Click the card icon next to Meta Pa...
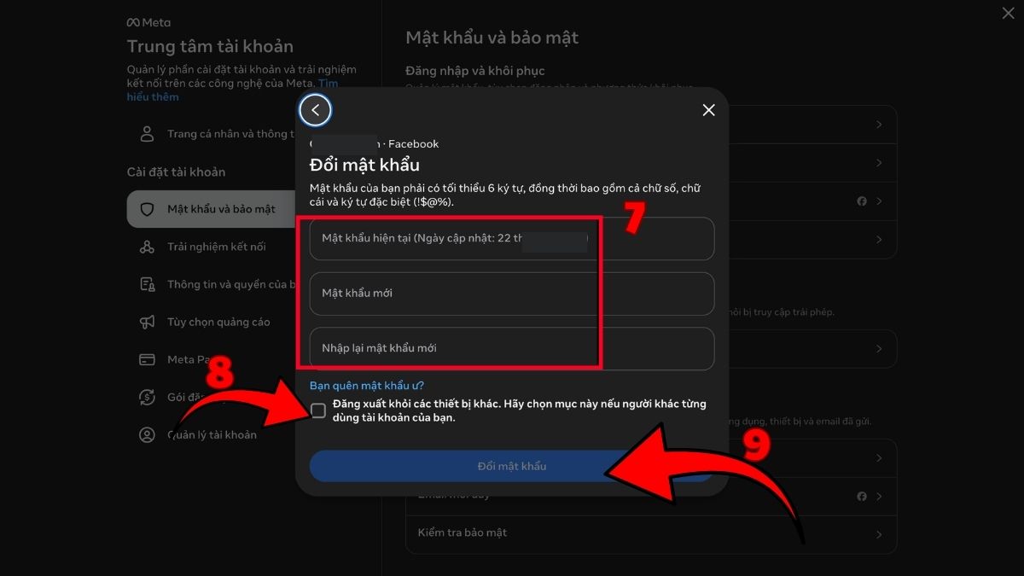1024x576 pixels. 148,359
